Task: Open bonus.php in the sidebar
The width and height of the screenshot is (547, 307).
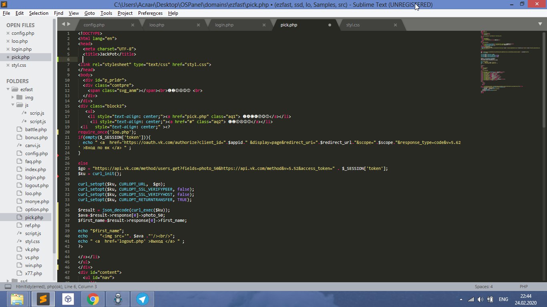Action: click(36, 138)
